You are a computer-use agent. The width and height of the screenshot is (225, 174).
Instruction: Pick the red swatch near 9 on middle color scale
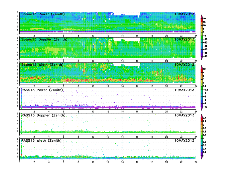202,71
